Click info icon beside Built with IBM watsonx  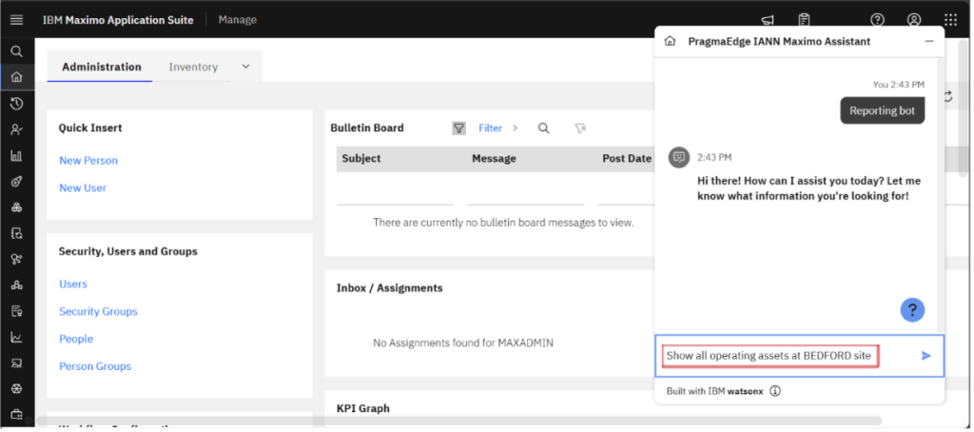775,392
